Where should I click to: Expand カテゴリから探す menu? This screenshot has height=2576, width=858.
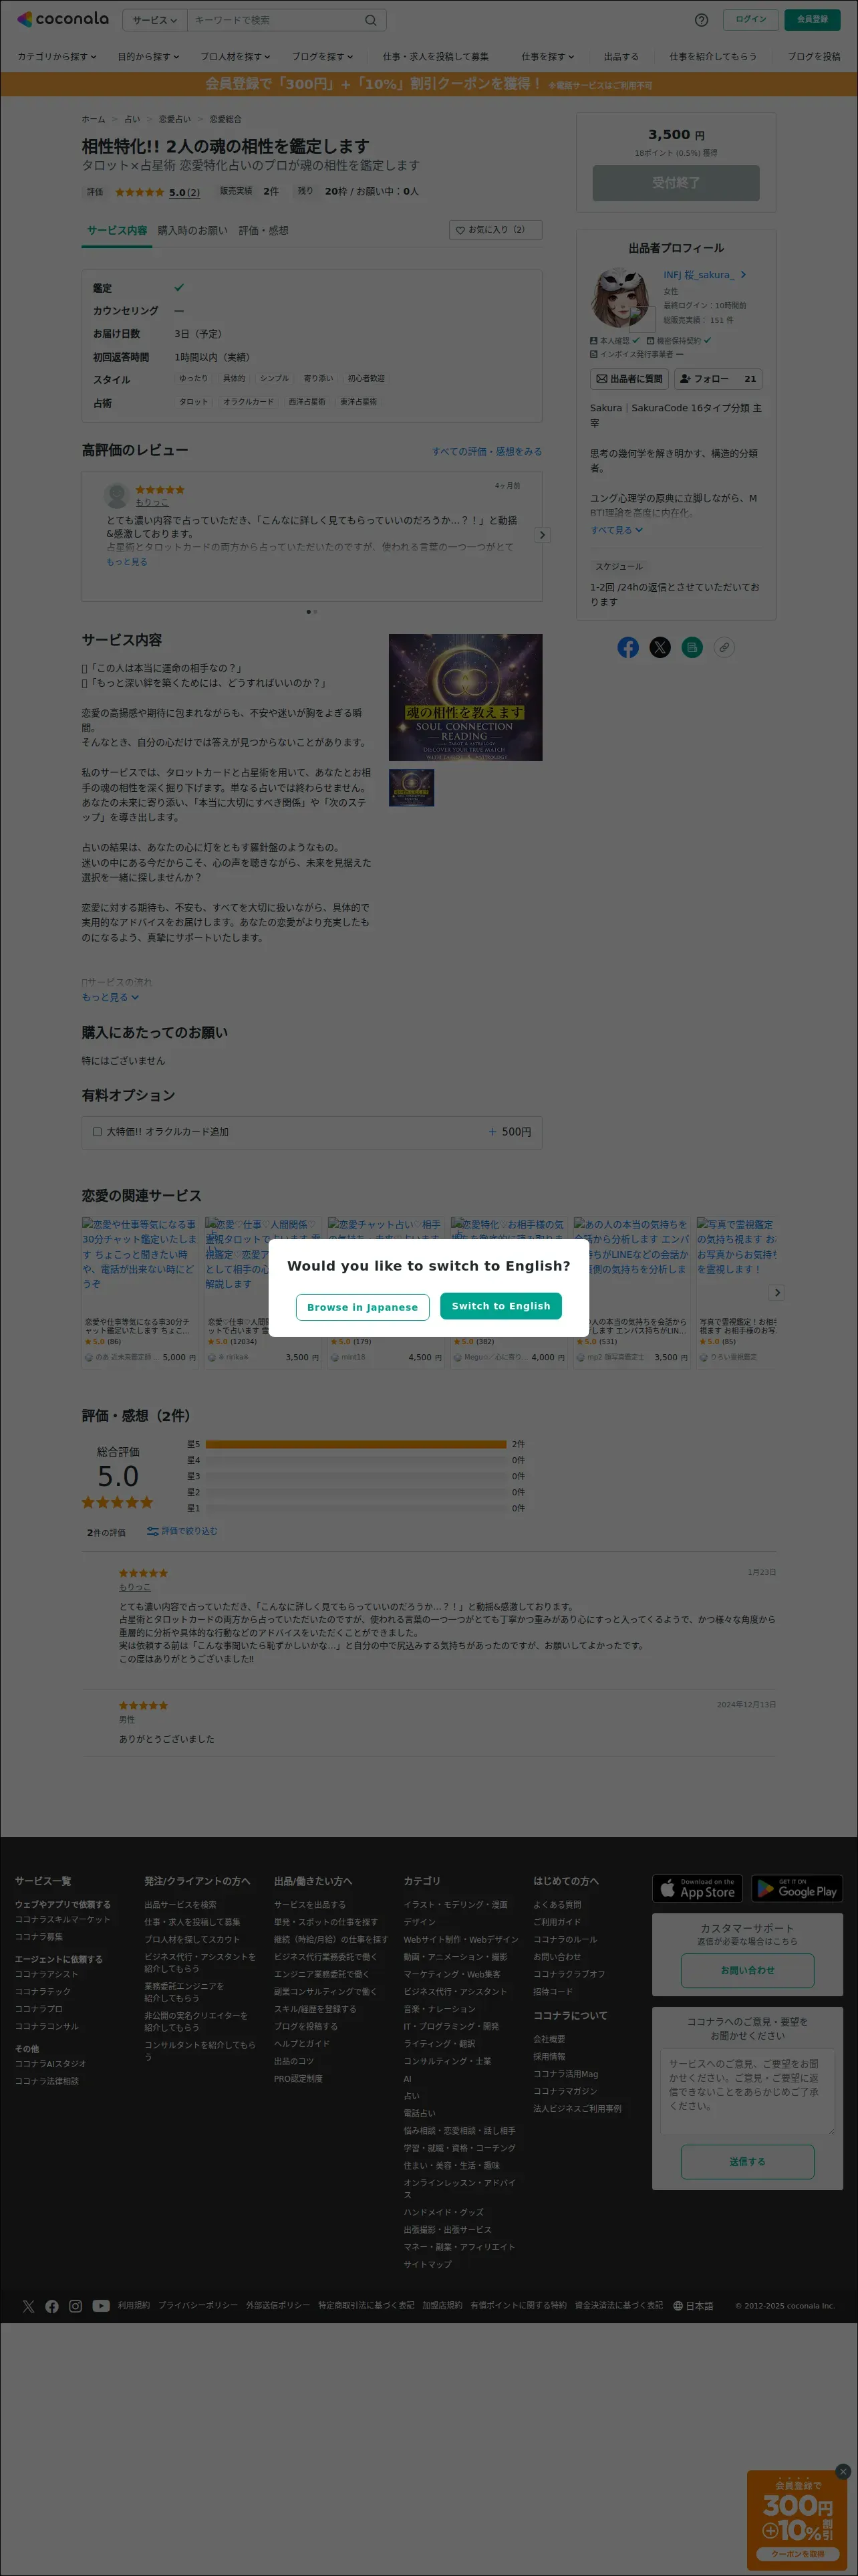click(x=57, y=57)
